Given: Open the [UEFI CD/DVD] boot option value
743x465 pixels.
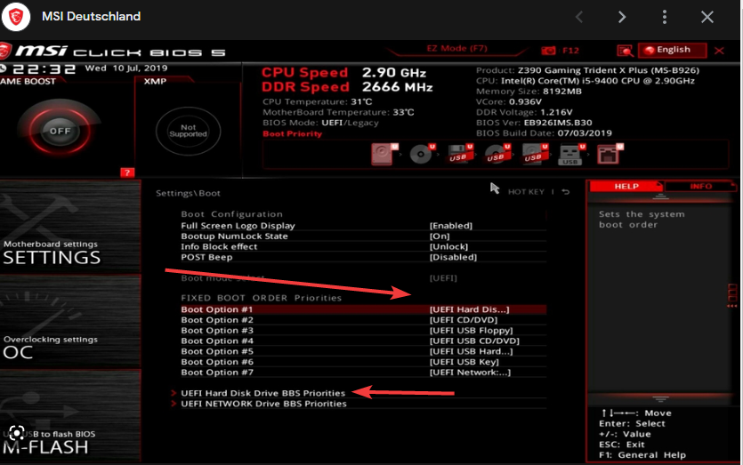Looking at the screenshot, I should pos(464,320).
